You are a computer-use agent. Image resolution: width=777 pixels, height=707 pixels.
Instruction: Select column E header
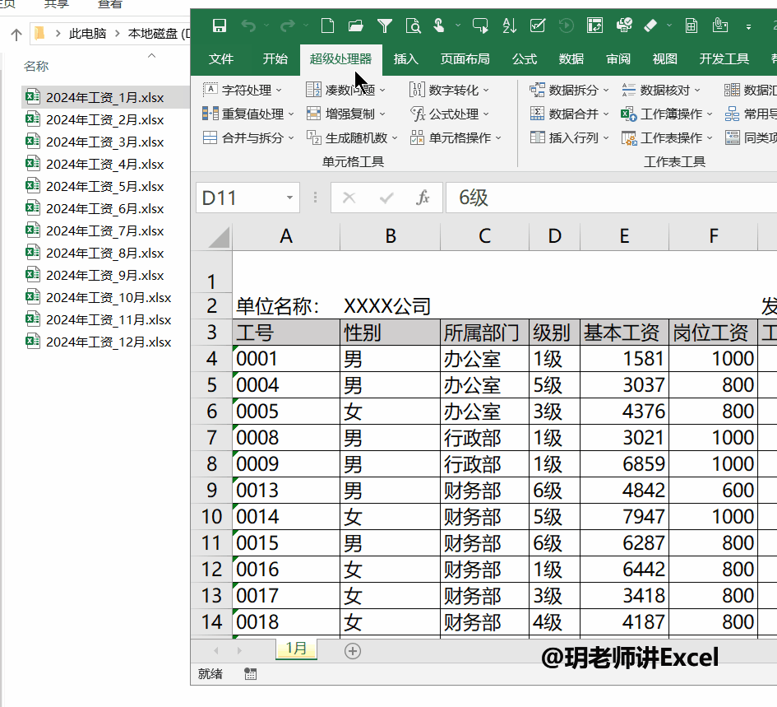tap(624, 236)
